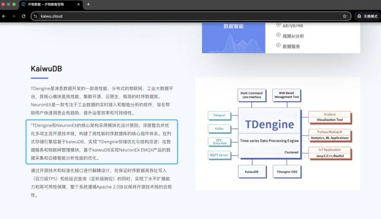
Task: Click the Clustered label in diagram
Action: (x=291, y=152)
